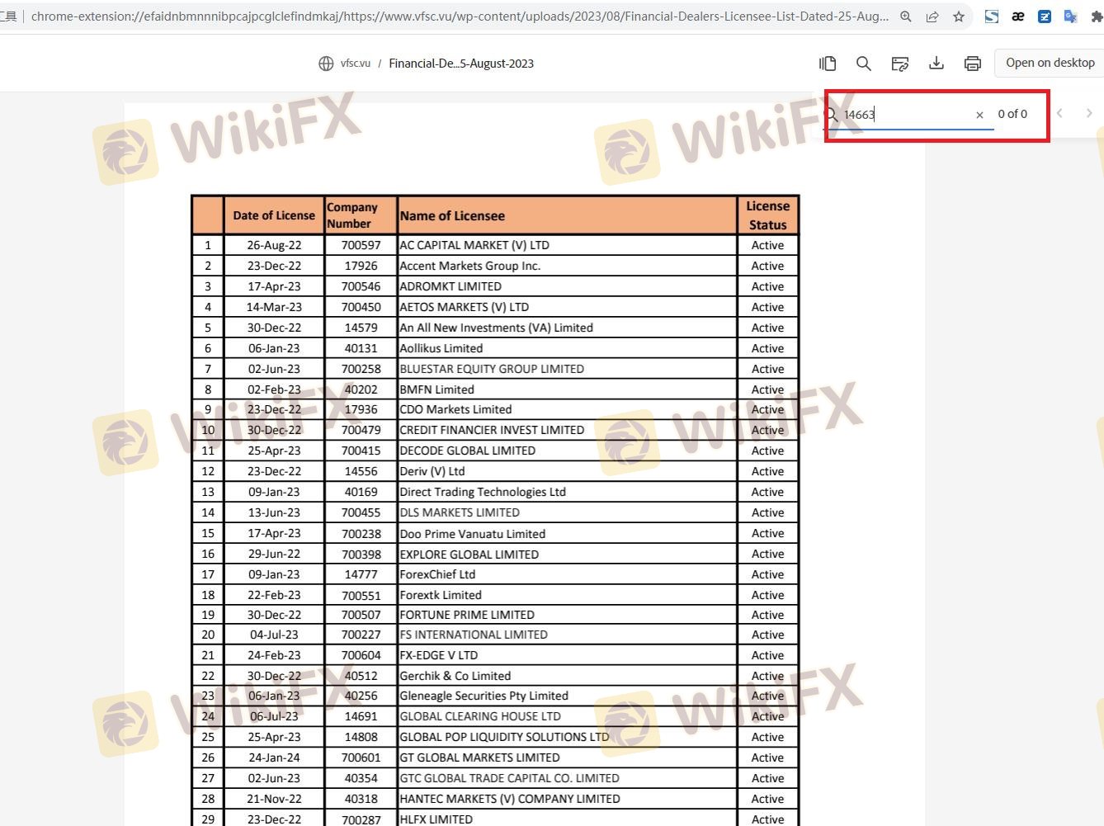Viewport: 1104px width, 826px height.
Task: Click 'CREDIT FINANCIER INVEST LIMITED' cell
Action: (567, 430)
